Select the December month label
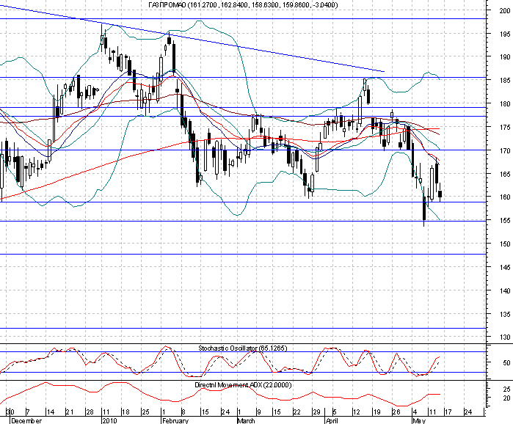This screenshot has width=513, height=424. pos(26,420)
